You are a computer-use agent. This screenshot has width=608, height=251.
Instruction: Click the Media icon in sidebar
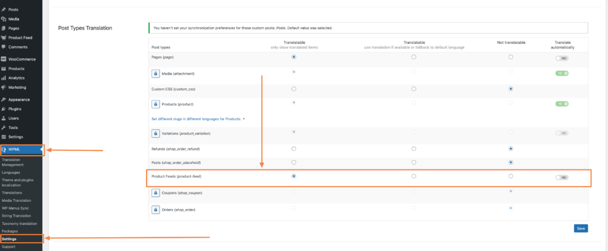[x=4, y=19]
